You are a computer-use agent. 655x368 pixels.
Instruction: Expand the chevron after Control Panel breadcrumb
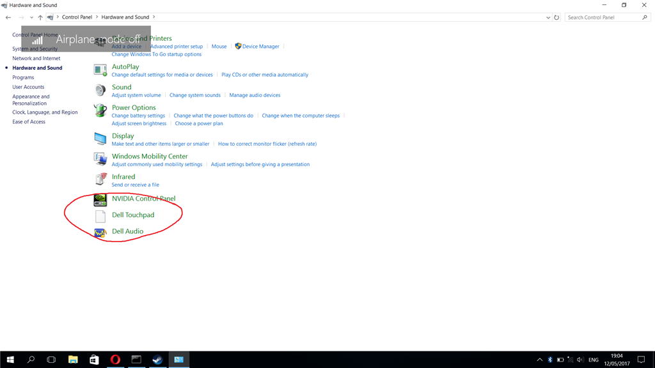pyautogui.click(x=97, y=17)
